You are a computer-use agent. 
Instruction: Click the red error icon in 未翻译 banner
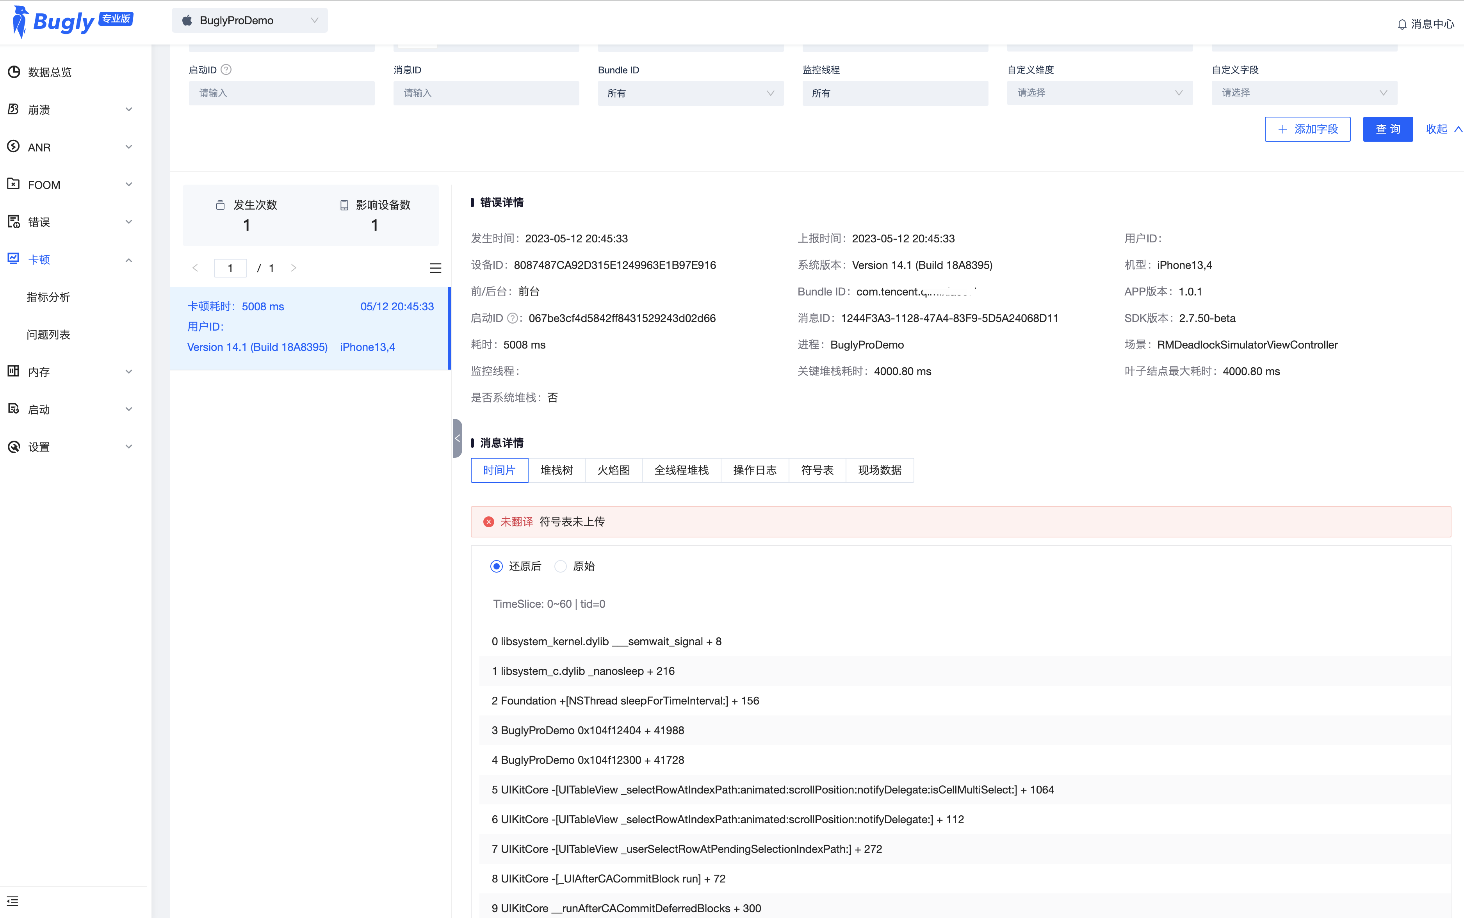(489, 521)
